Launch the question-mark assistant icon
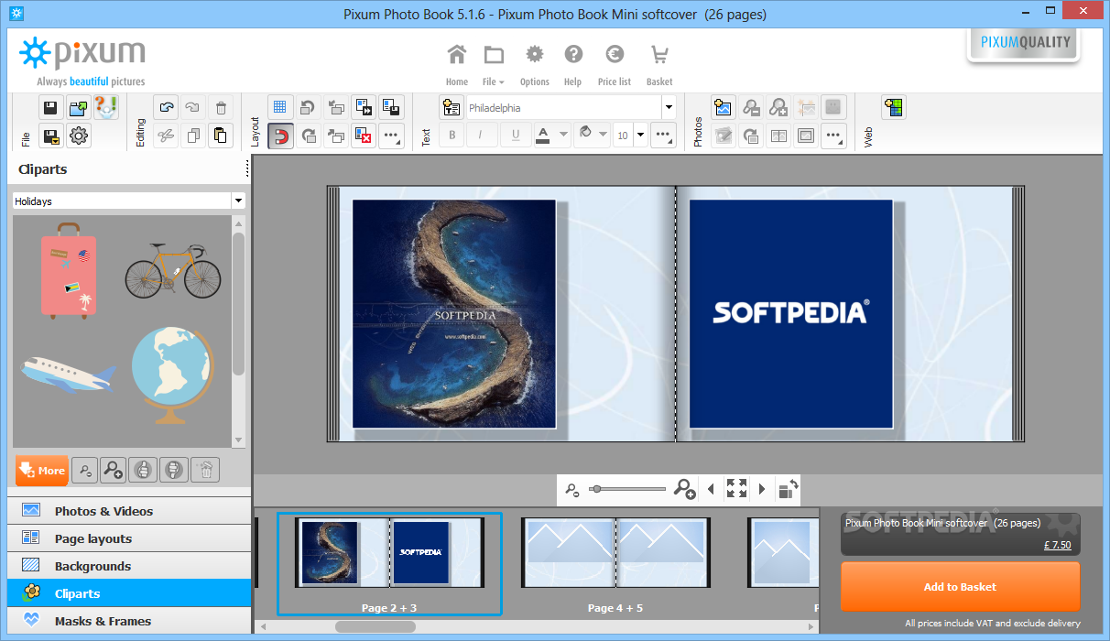 click(106, 108)
